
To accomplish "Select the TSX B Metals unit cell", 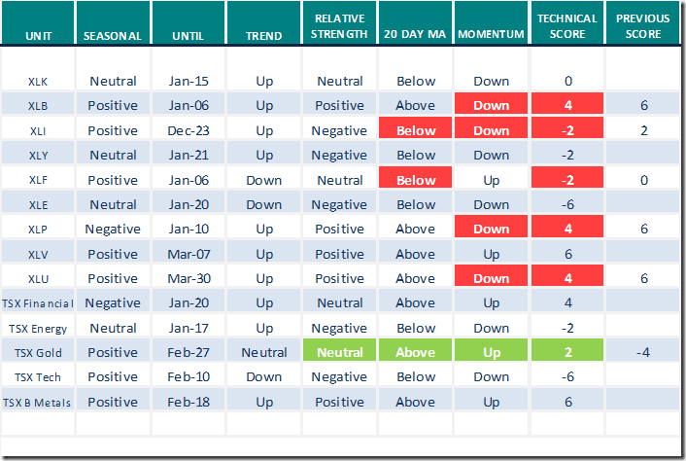I will [40, 402].
